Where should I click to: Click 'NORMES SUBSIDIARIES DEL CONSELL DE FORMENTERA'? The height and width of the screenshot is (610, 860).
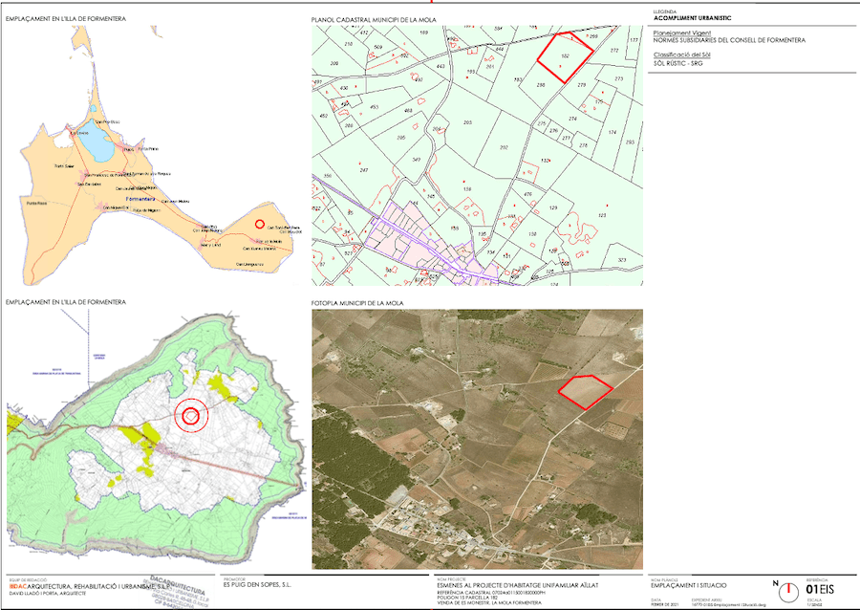point(729,40)
